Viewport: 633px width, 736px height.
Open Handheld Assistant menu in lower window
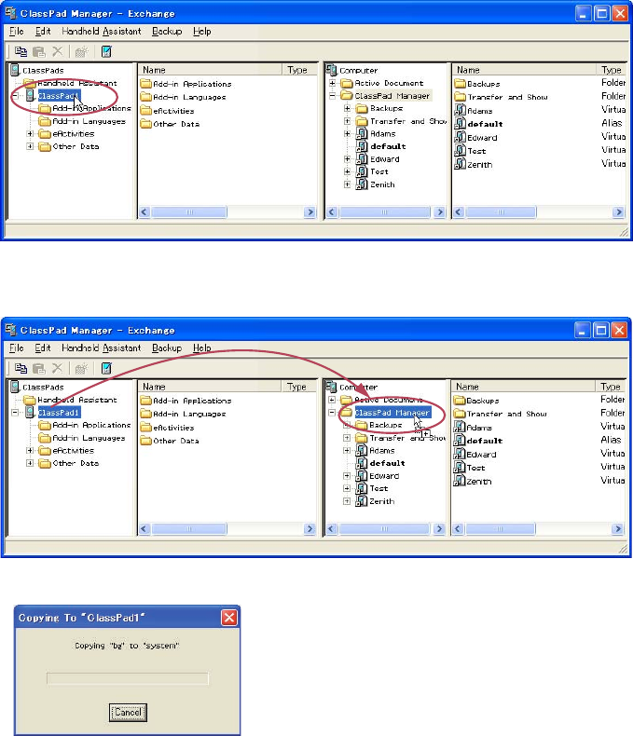pyautogui.click(x=102, y=348)
